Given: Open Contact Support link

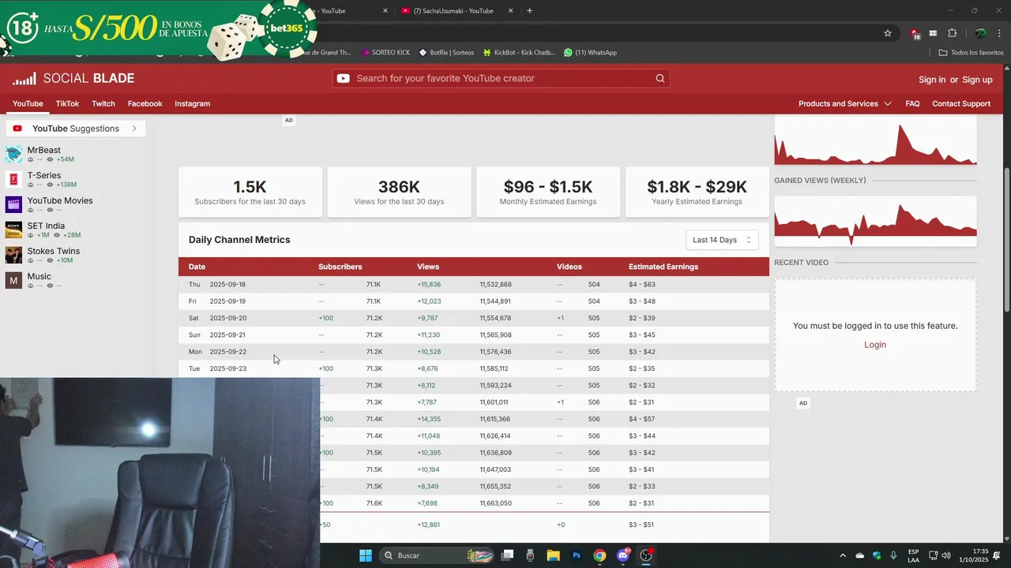Looking at the screenshot, I should tap(961, 103).
